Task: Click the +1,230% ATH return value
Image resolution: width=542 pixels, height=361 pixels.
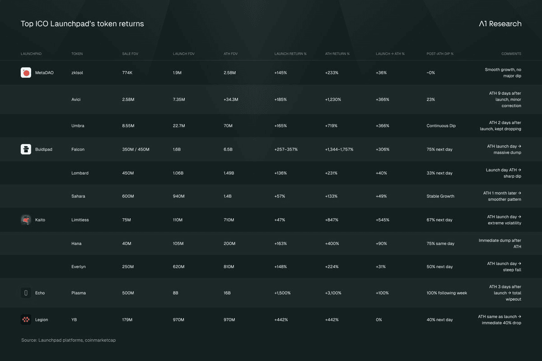Action: coord(333,99)
